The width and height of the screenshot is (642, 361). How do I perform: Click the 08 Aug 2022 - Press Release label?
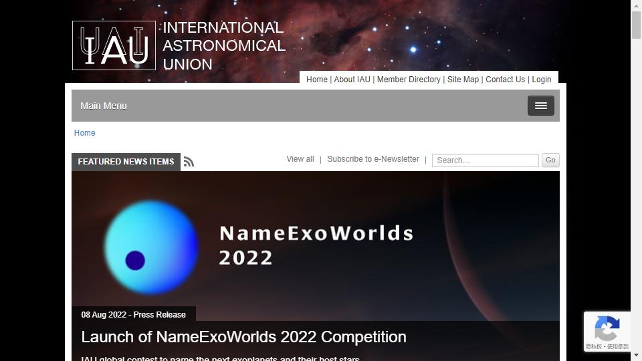pos(134,315)
